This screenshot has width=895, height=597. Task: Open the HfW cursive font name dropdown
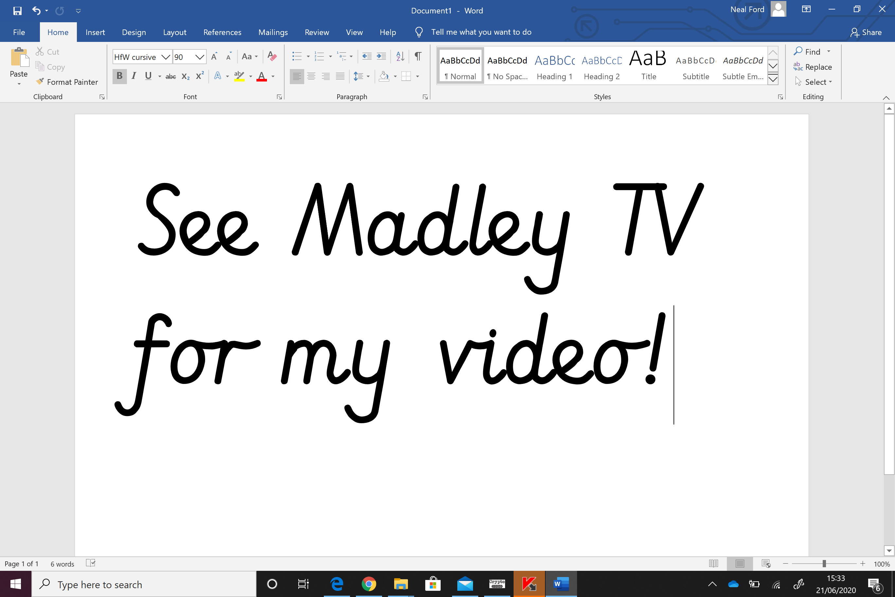click(x=165, y=57)
